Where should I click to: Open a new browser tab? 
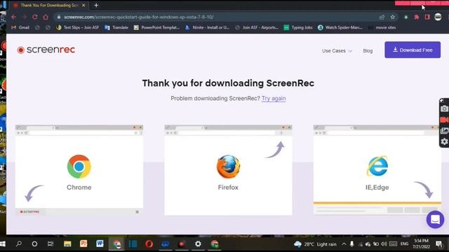coord(96,5)
